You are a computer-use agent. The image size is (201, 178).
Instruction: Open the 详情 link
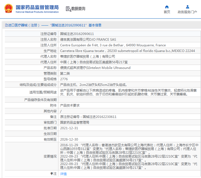point(63,174)
